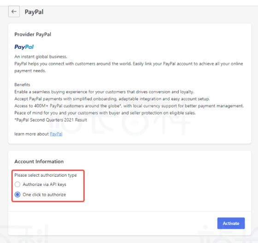Viewport: 258px width, 243px height.
Task: Click the PayPal page title next to back arrow
Action: point(34,12)
